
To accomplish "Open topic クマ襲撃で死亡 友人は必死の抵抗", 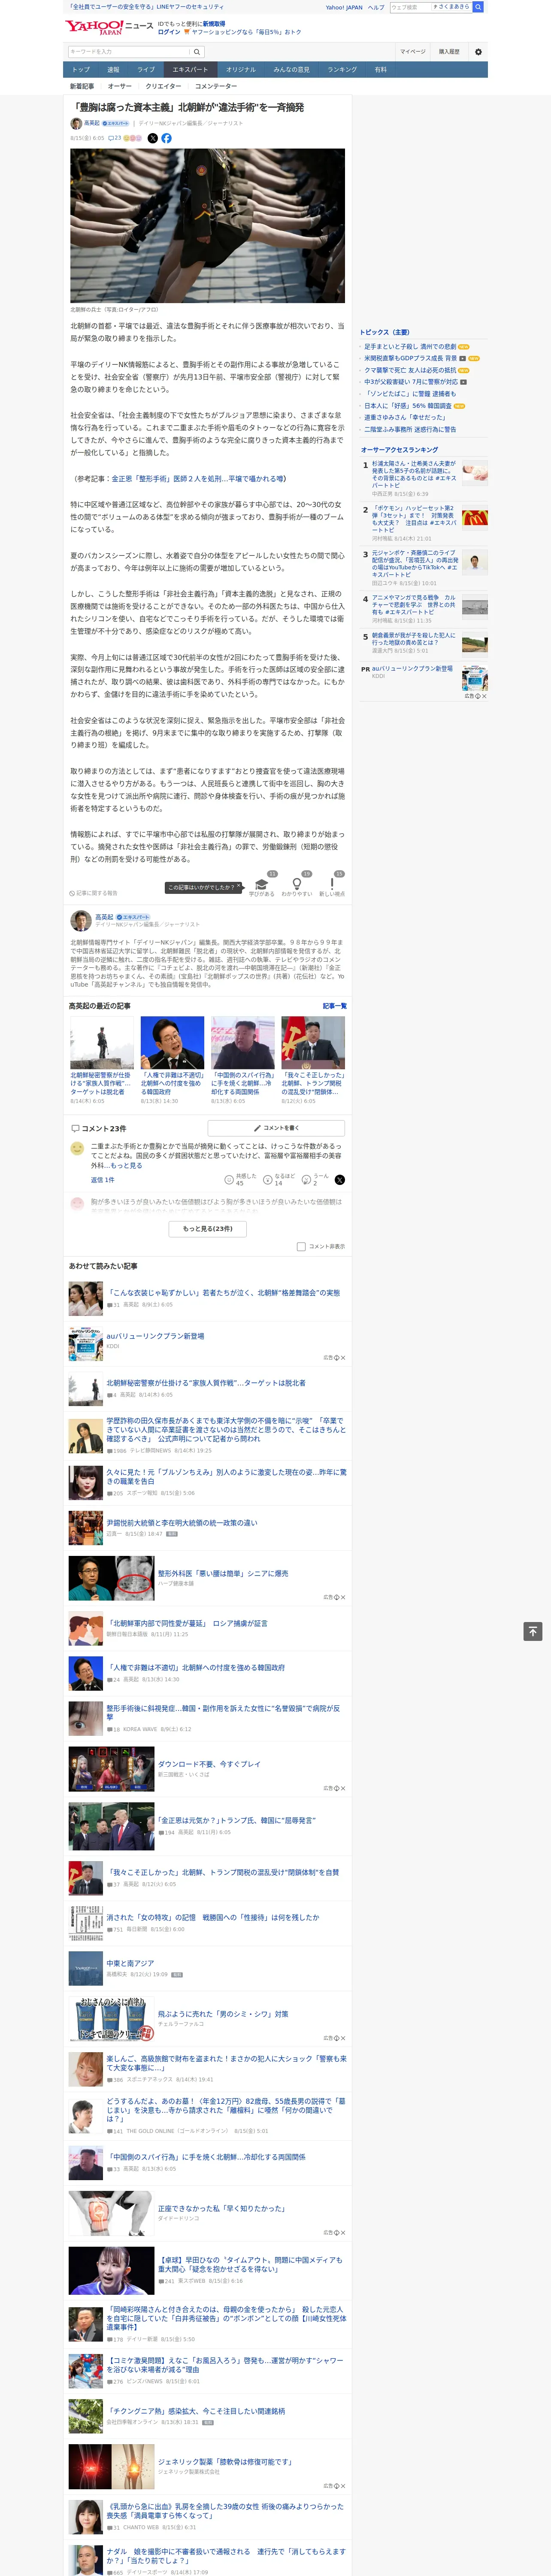I will coord(410,370).
